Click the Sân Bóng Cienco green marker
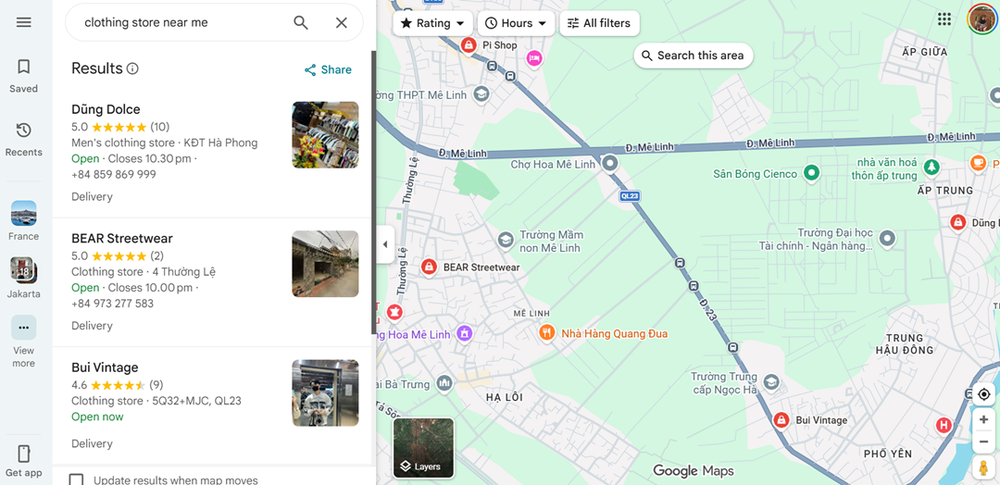Image resolution: width=1000 pixels, height=485 pixels. pyautogui.click(x=811, y=173)
